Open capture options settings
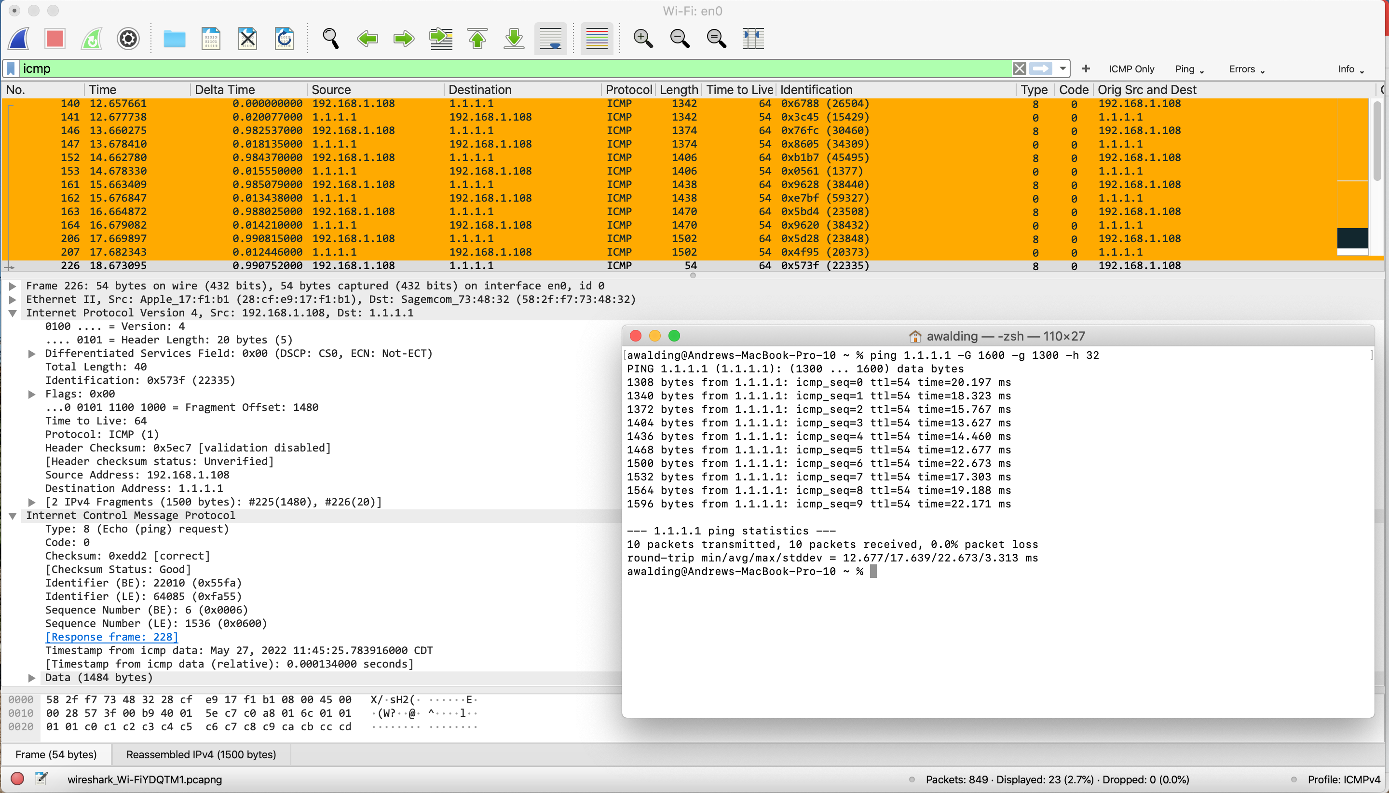1389x793 pixels. coord(127,39)
